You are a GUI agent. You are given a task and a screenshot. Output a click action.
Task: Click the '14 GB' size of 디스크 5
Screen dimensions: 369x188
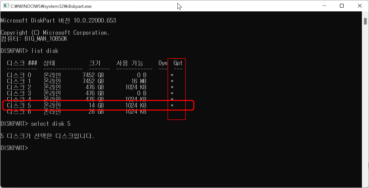(96, 106)
